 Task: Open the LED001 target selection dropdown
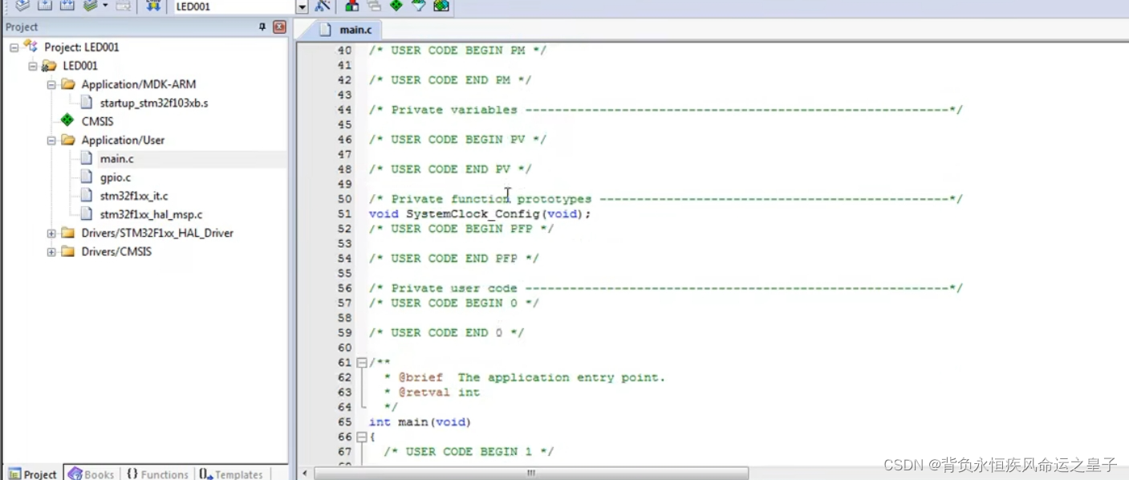(x=303, y=6)
